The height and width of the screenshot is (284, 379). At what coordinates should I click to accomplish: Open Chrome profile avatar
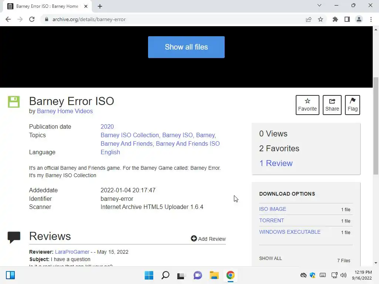pos(359,19)
